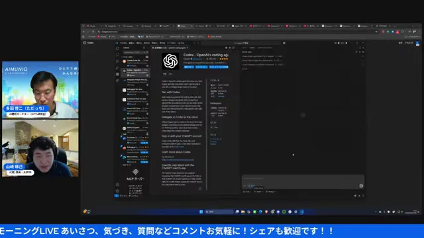
Task: Click the install button on Microsoft Edge tools entry
Action: [144, 162]
